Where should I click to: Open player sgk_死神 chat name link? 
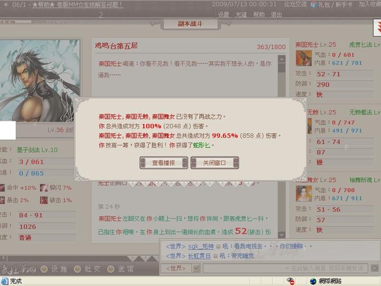(201, 247)
